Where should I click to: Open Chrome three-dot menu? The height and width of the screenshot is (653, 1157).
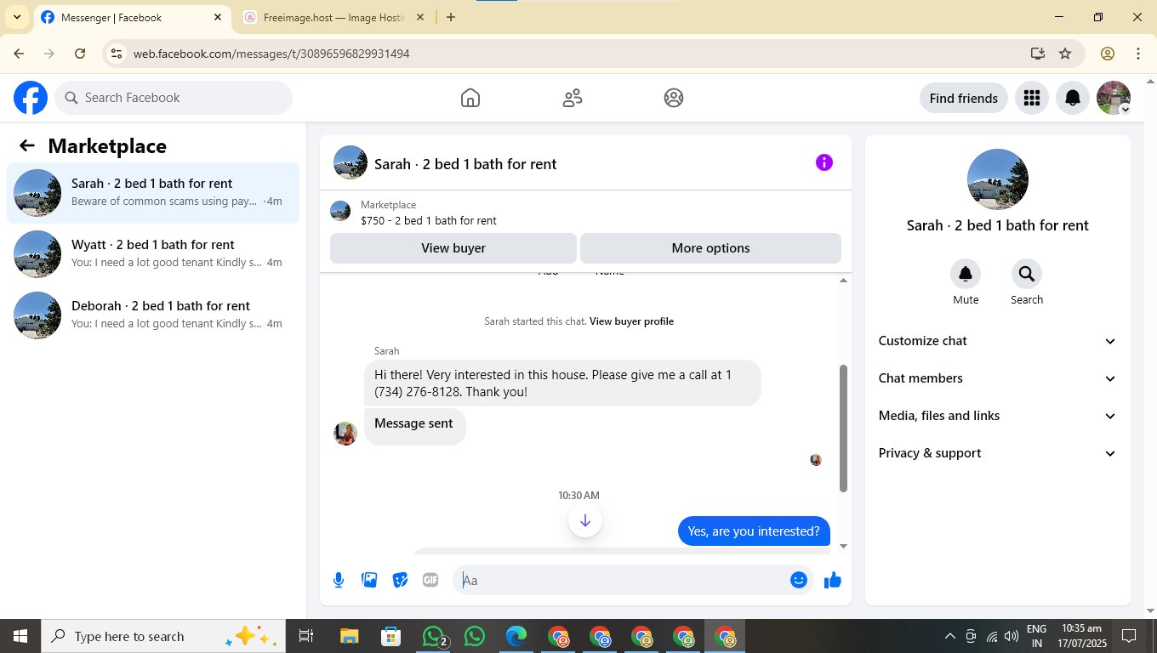click(x=1138, y=54)
